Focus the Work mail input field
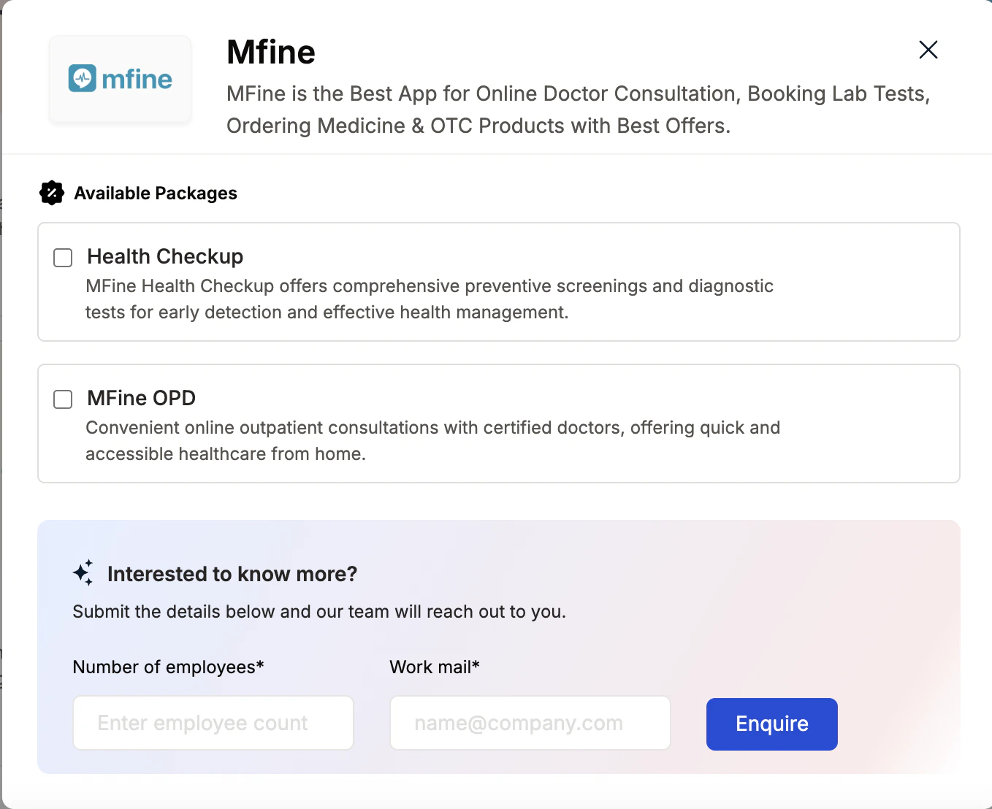This screenshot has height=809, width=992. pos(530,723)
